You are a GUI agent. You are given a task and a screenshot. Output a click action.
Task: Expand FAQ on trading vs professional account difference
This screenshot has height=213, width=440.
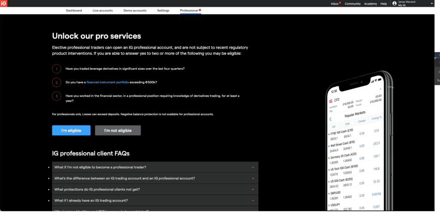coord(155,178)
